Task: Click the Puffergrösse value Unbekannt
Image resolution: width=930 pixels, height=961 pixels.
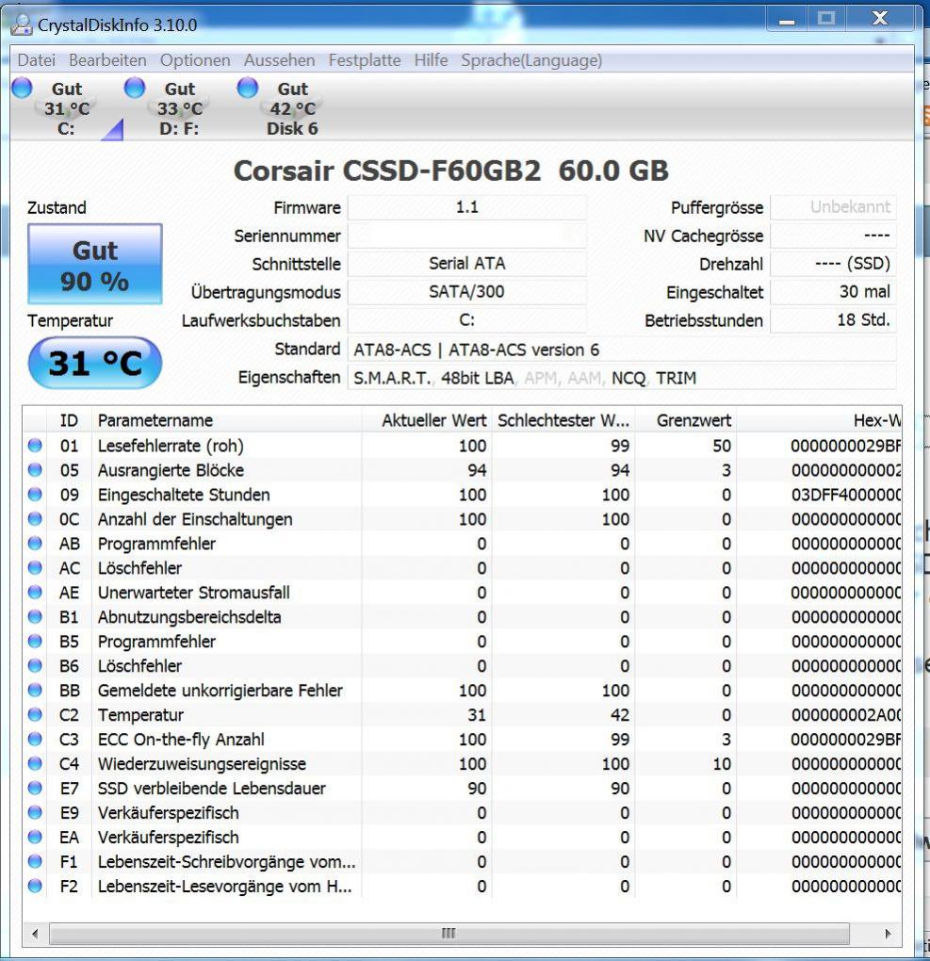Action: pos(833,207)
